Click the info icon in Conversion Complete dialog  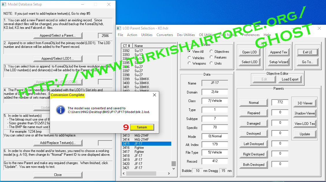61,110
